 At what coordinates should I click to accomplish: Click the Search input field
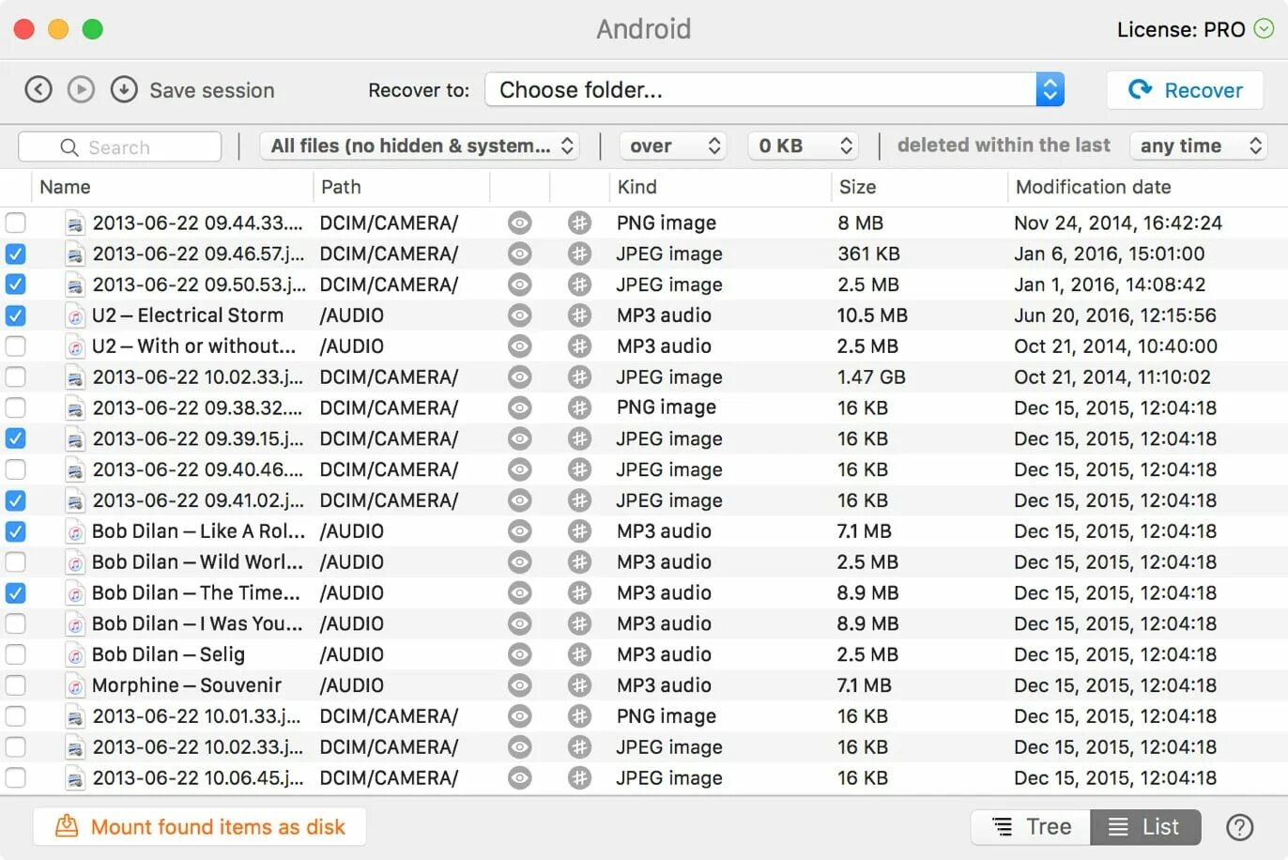120,147
